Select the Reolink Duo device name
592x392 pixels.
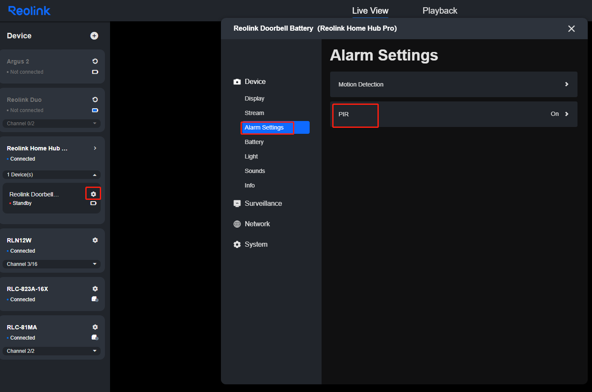coord(24,100)
